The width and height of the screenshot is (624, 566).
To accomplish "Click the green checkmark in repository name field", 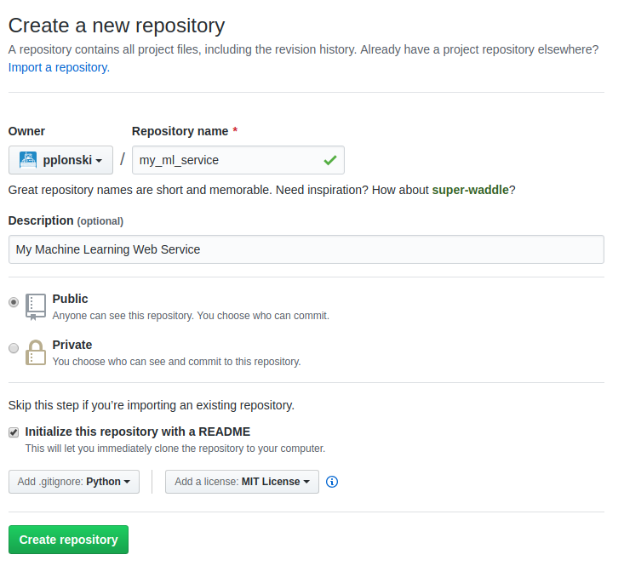I will [329, 160].
